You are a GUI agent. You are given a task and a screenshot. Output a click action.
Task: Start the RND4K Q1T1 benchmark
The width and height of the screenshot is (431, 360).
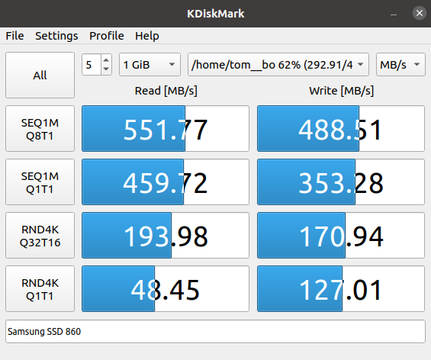(40, 288)
